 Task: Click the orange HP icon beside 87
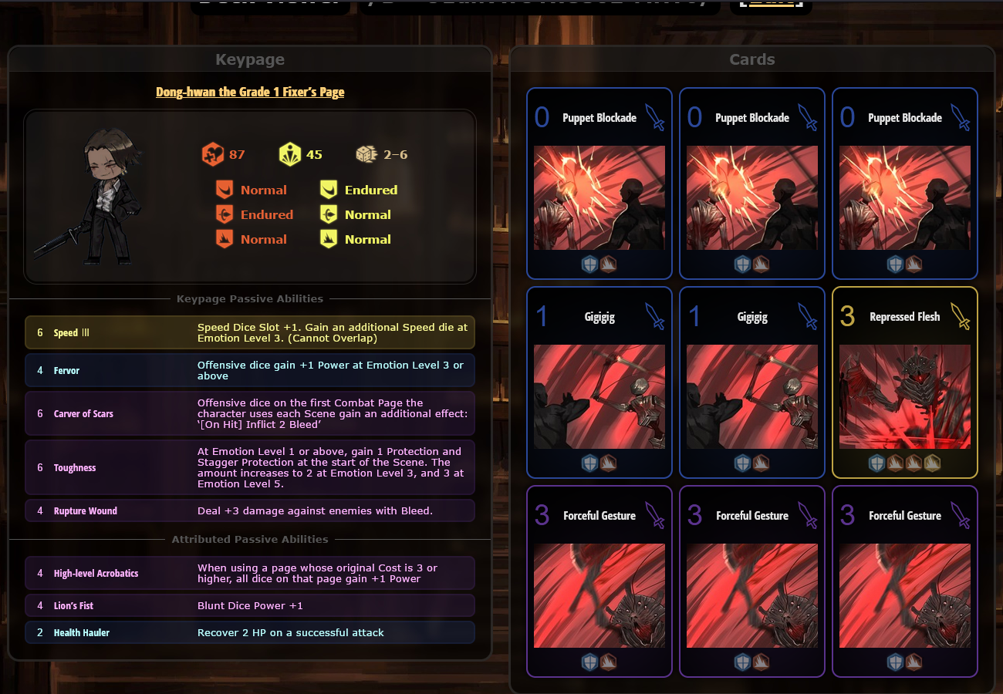click(x=213, y=154)
